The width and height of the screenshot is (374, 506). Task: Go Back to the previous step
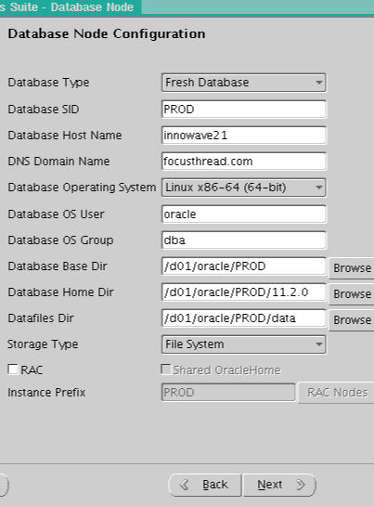205,485
